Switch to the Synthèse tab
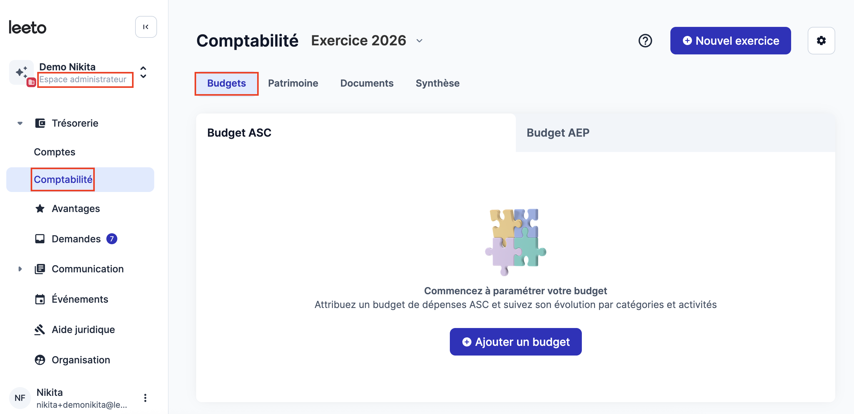The height and width of the screenshot is (414, 854). 438,83
